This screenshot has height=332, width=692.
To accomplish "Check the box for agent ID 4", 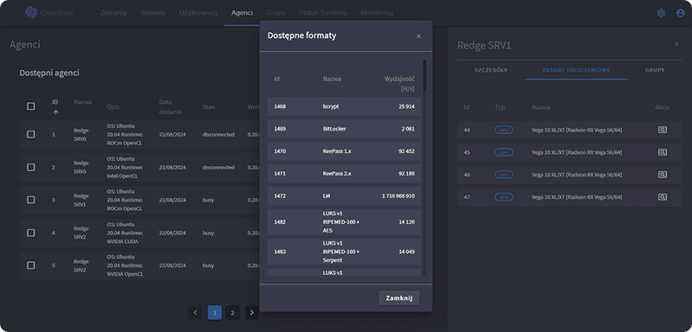I will tap(31, 233).
